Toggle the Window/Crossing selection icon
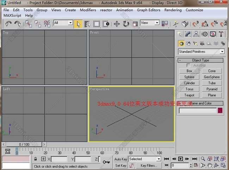Screen dimensions: 229x170 [x=106, y=24]
